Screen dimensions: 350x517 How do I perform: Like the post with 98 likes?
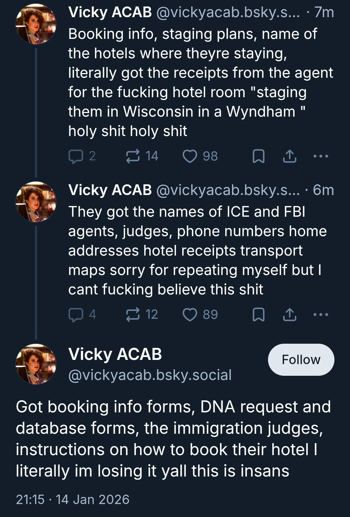190,156
